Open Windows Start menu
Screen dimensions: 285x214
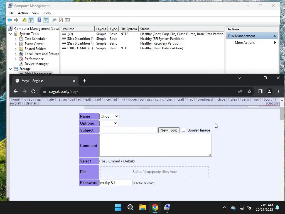(x=118, y=207)
